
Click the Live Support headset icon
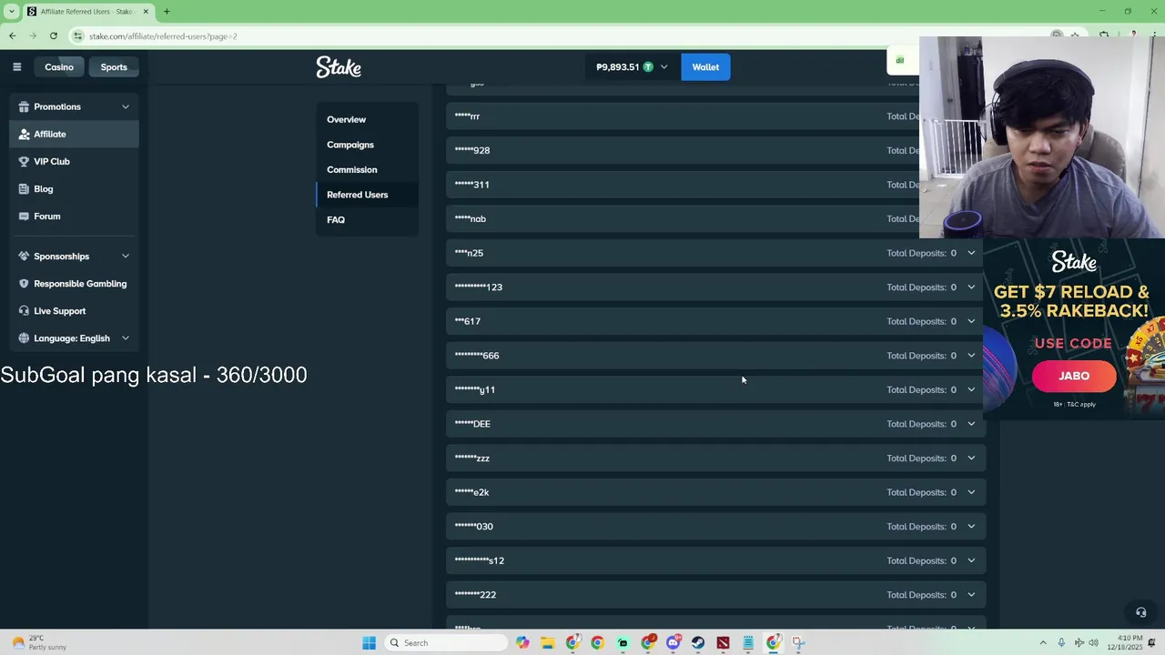[24, 310]
